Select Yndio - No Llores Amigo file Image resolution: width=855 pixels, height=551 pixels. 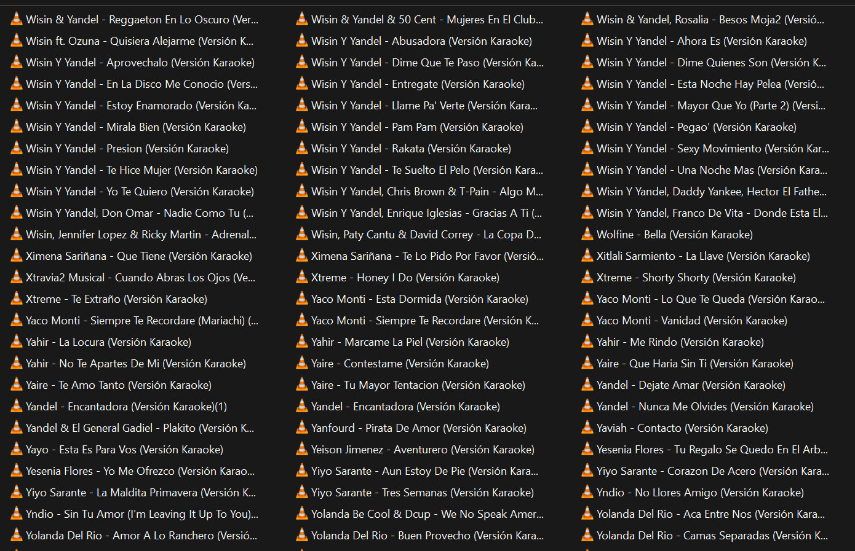[699, 493]
